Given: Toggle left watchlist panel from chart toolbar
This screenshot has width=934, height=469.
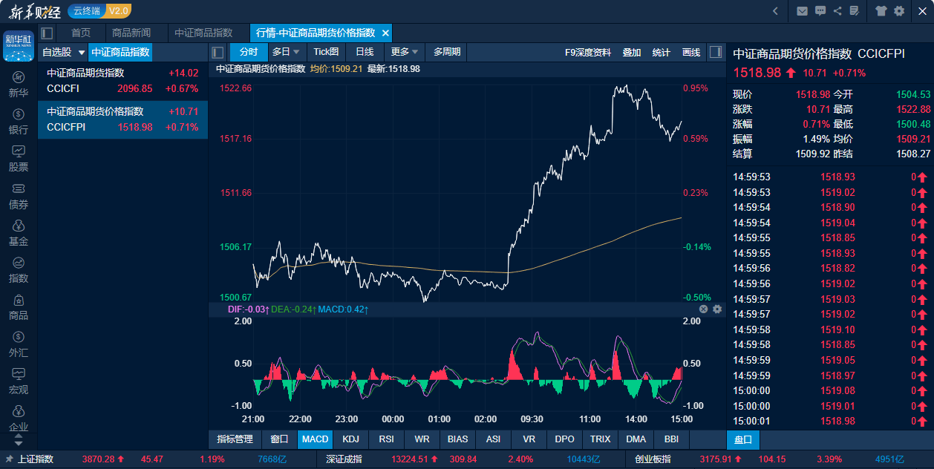Looking at the screenshot, I should [x=218, y=52].
